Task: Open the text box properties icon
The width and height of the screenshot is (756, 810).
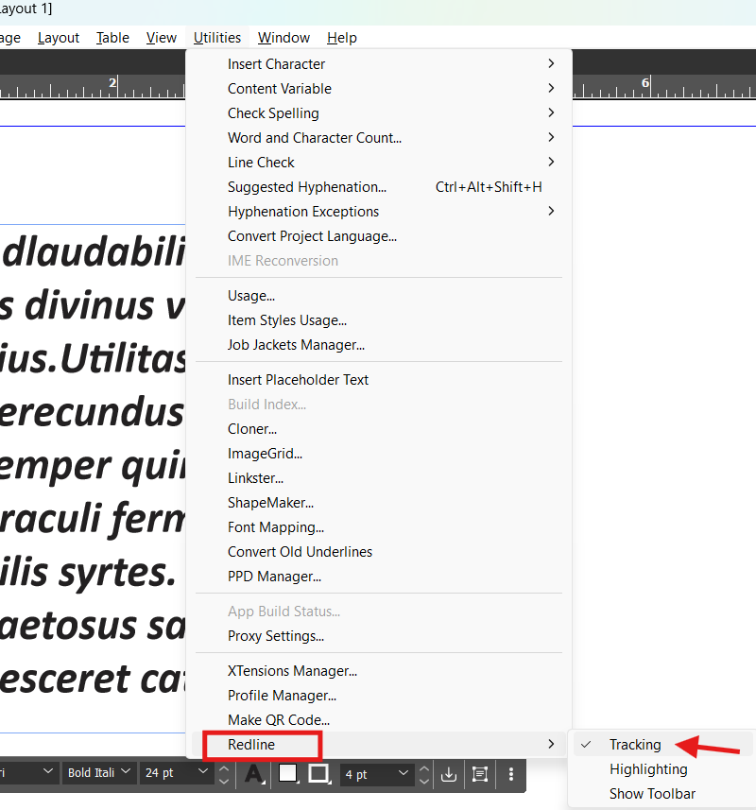Action: (479, 775)
